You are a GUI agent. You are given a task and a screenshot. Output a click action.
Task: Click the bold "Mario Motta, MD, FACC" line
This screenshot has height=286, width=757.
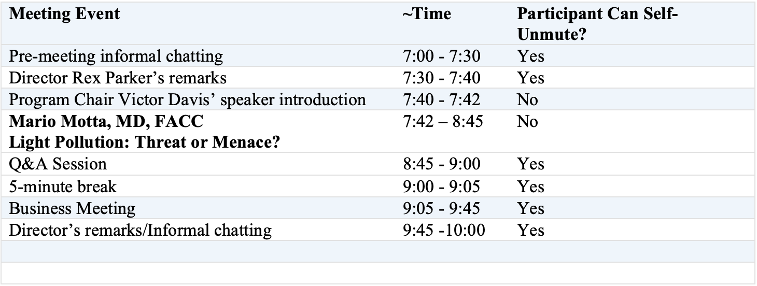[x=106, y=122]
